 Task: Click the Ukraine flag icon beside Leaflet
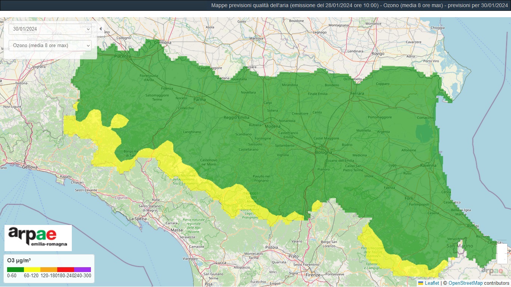point(420,283)
